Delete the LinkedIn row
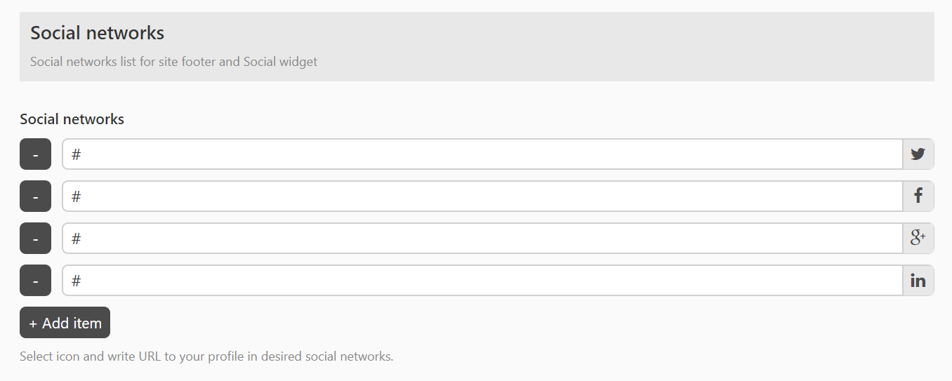Image resolution: width=952 pixels, height=381 pixels. [x=35, y=281]
